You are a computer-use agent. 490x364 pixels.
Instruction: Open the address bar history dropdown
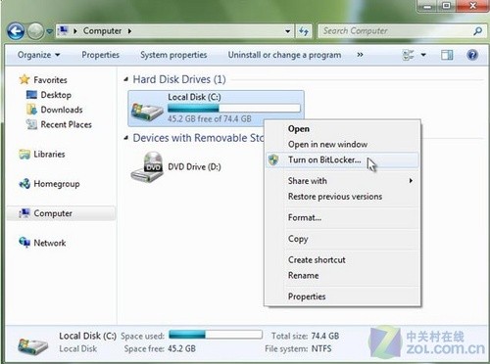[288, 31]
